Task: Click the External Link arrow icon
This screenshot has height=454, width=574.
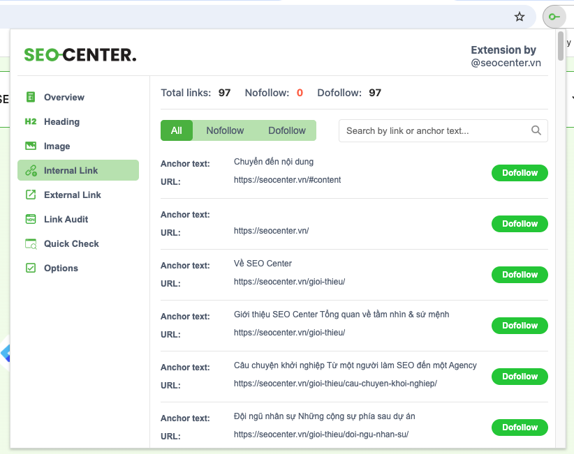Action: tap(30, 195)
